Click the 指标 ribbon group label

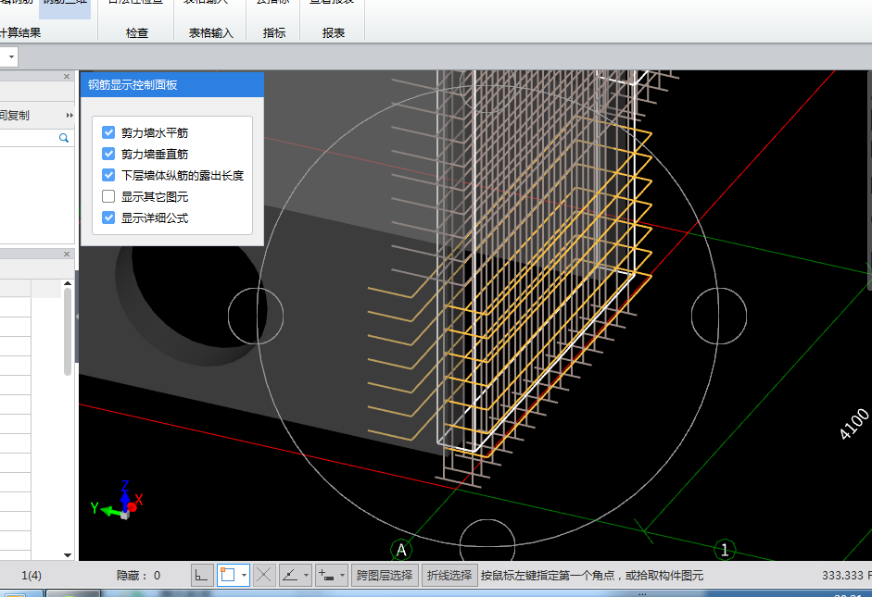coord(274,33)
